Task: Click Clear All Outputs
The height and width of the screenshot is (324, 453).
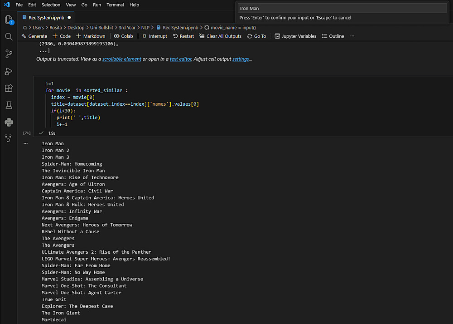Action: pos(220,36)
